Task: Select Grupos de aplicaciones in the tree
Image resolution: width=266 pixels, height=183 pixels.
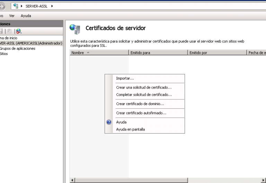Action: (17, 48)
